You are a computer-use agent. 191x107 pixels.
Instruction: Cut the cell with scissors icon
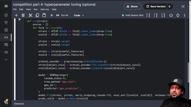(30, 15)
